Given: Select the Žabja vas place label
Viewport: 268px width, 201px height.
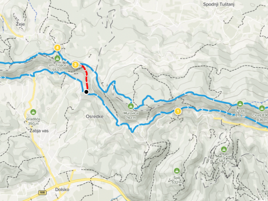Looking at the screenshot, I should pyautogui.click(x=39, y=131).
